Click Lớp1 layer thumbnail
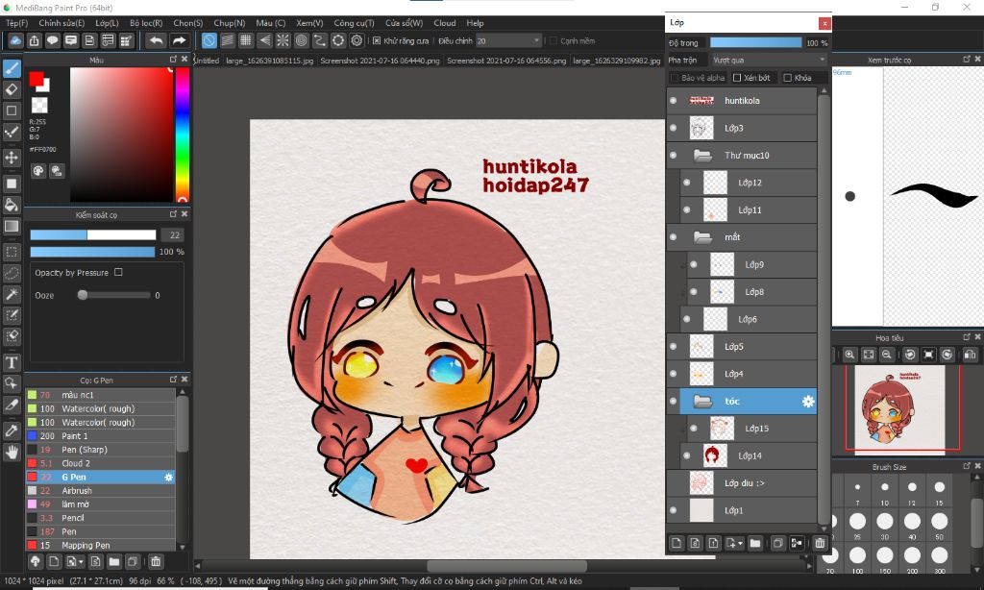 (701, 510)
